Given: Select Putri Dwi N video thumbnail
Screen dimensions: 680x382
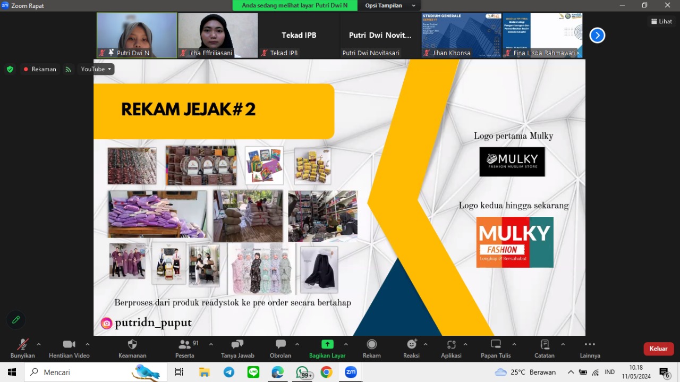Looking at the screenshot, I should point(137,35).
